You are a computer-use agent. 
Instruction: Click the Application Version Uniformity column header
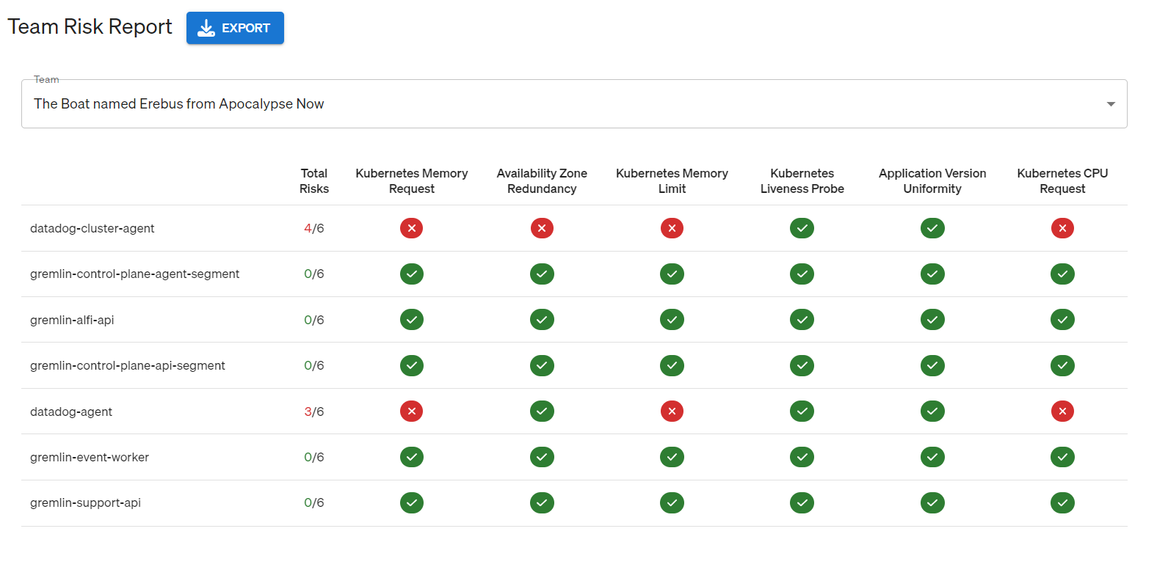click(932, 180)
